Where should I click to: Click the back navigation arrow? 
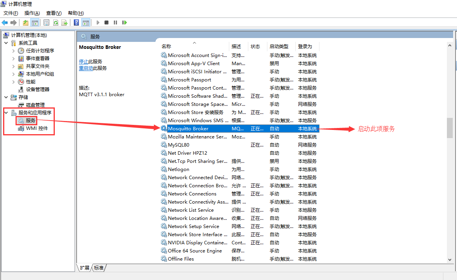click(5, 22)
